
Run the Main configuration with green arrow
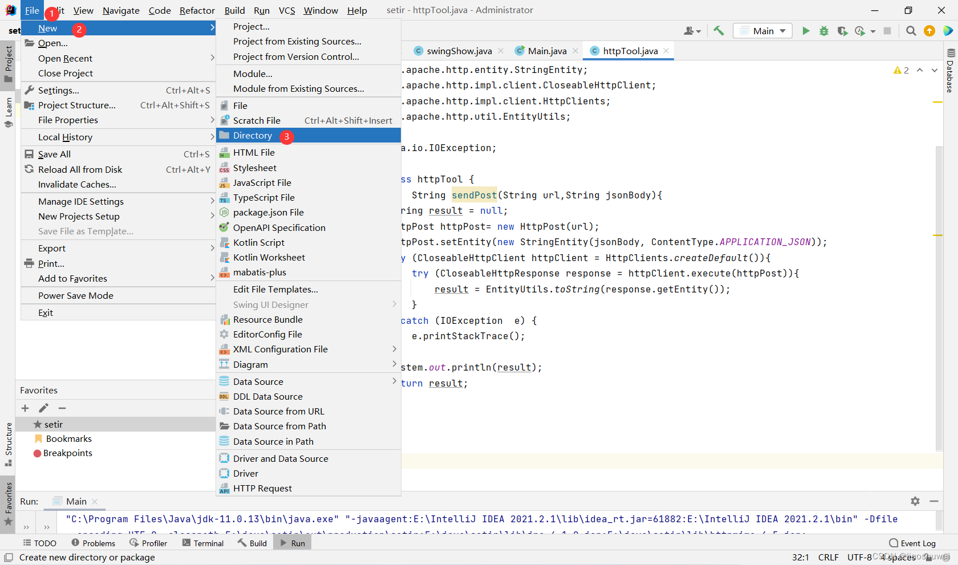pyautogui.click(x=806, y=31)
